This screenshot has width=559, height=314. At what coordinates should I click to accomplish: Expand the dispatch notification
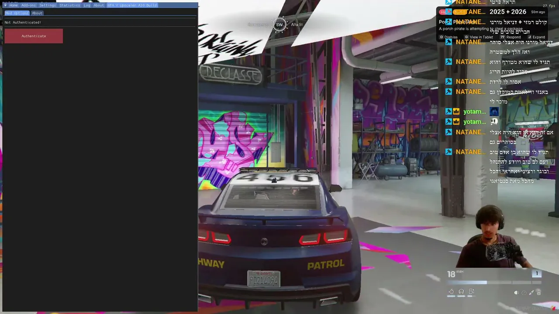click(x=536, y=37)
